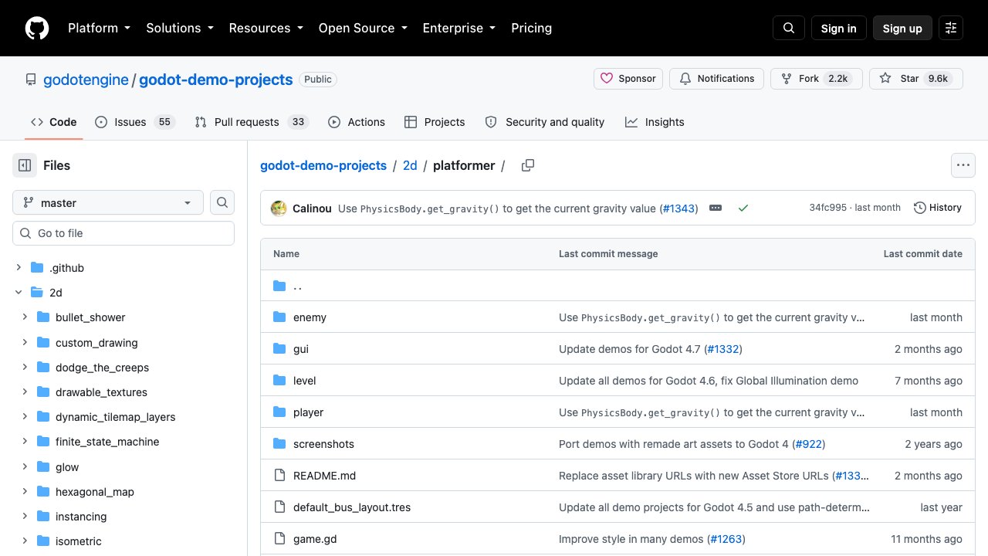This screenshot has height=556, width=988.
Task: Show commit details ellipsis for latest commit
Action: click(716, 208)
